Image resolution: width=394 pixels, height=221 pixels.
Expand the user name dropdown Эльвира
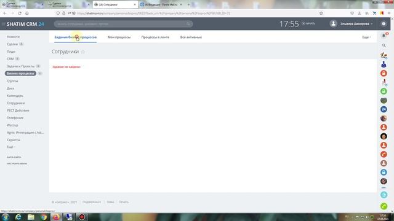point(356,24)
